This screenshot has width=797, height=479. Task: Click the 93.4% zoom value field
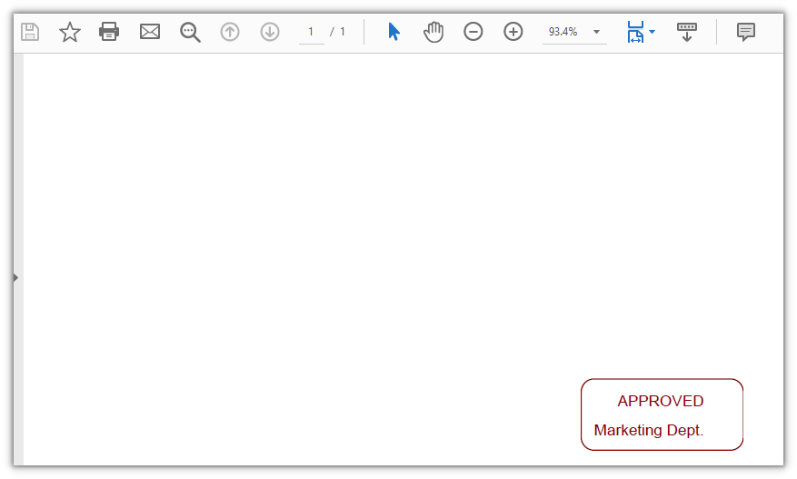[563, 32]
